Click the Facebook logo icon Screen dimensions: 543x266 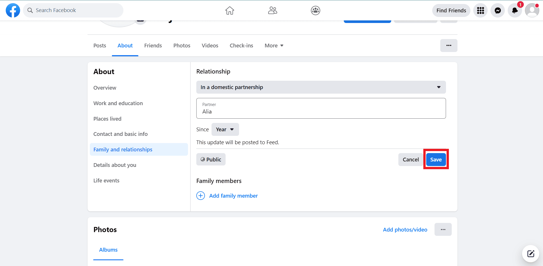(13, 10)
